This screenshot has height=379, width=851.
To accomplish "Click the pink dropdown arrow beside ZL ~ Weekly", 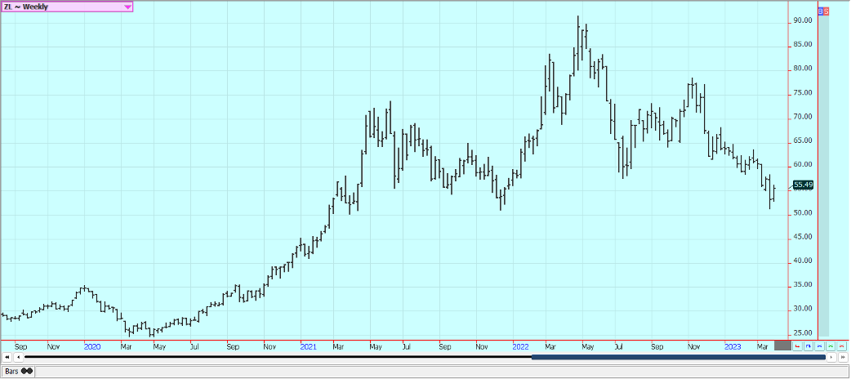I will tap(127, 7).
